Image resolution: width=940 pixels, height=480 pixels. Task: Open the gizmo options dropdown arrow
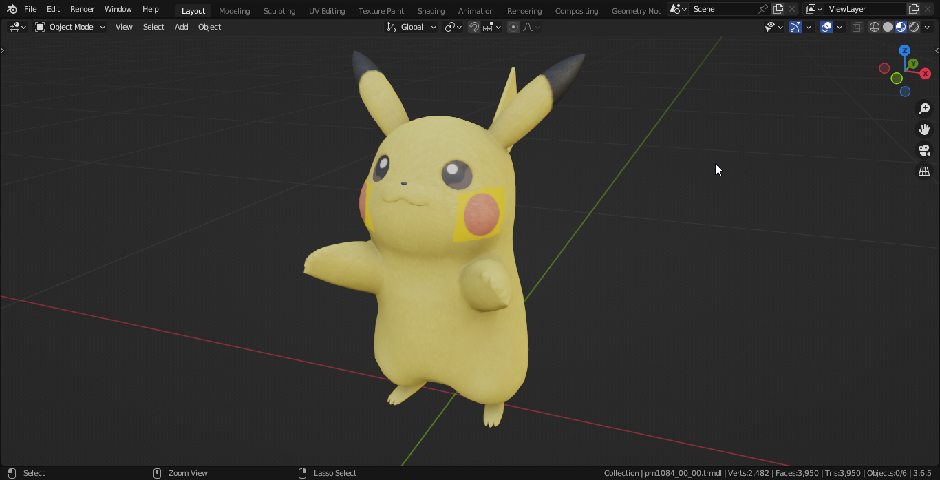coord(809,27)
